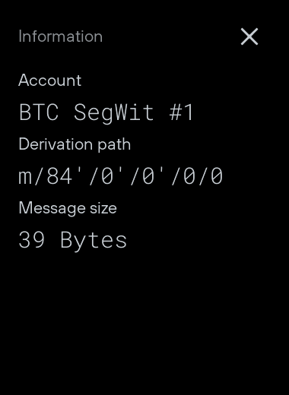The width and height of the screenshot is (289, 395).
Task: Click the BTC SegWit #1 account name
Action: click(106, 112)
